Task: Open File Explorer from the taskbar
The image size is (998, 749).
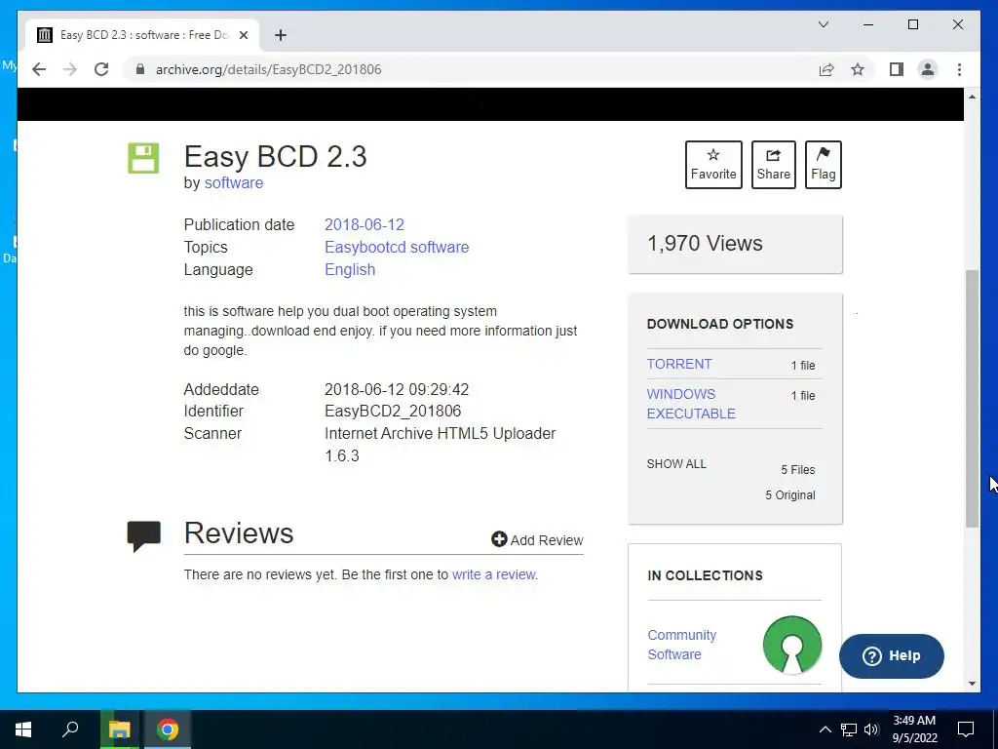Action: point(119,729)
